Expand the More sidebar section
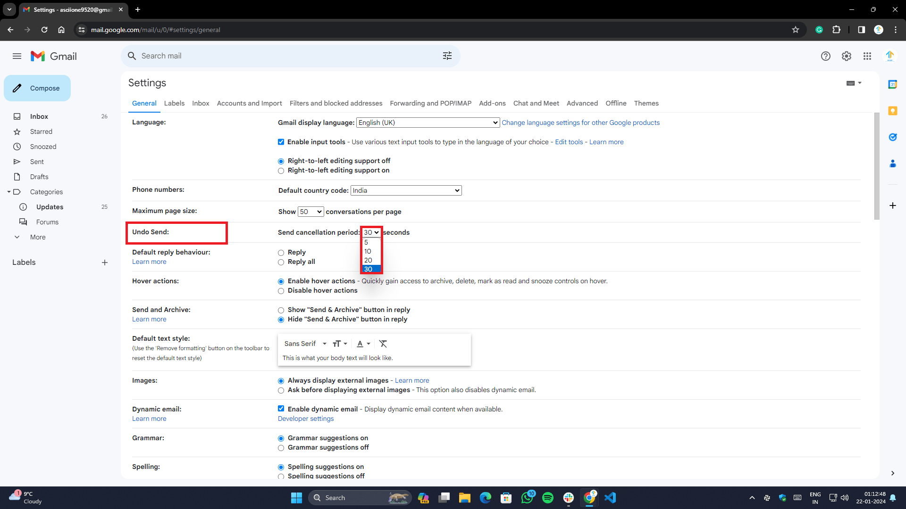The height and width of the screenshot is (509, 906). click(38, 237)
